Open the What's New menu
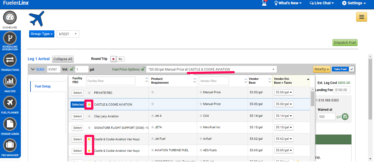 coord(288,3)
